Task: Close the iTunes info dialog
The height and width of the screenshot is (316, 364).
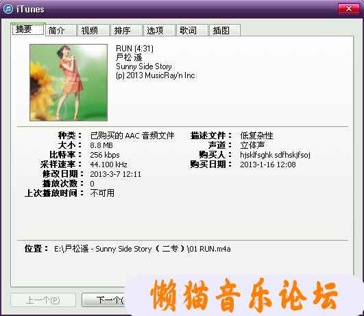Action: pyautogui.click(x=349, y=9)
